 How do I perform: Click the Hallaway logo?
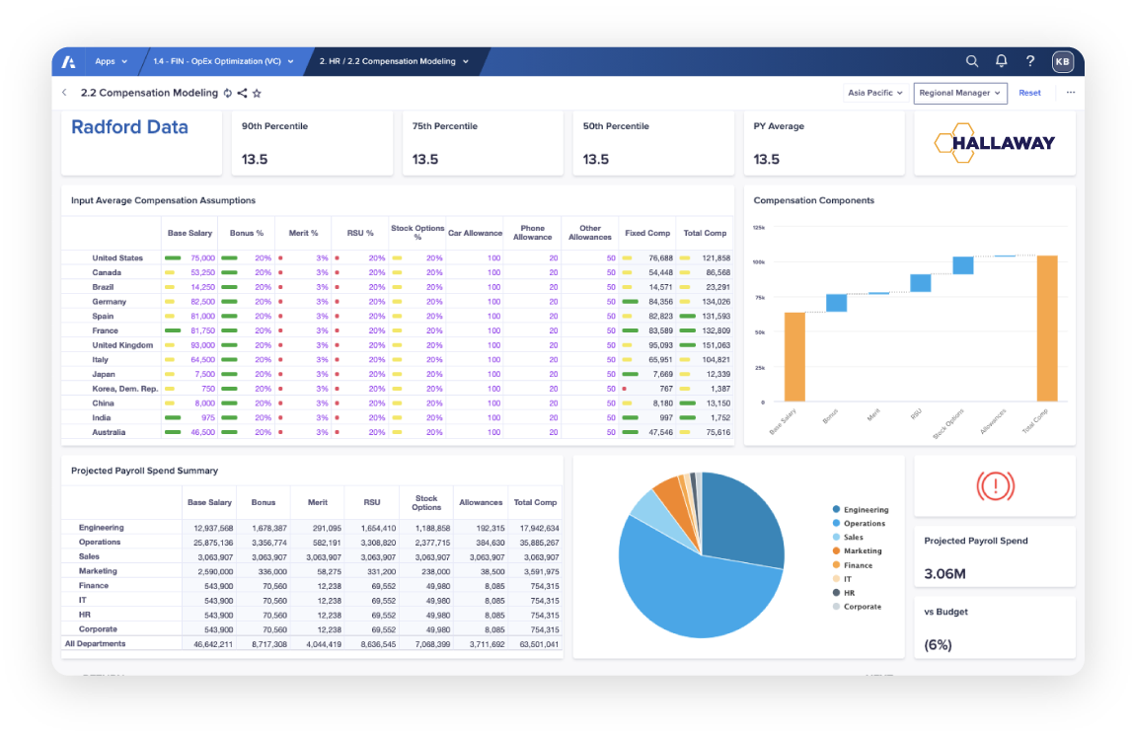[x=995, y=143]
